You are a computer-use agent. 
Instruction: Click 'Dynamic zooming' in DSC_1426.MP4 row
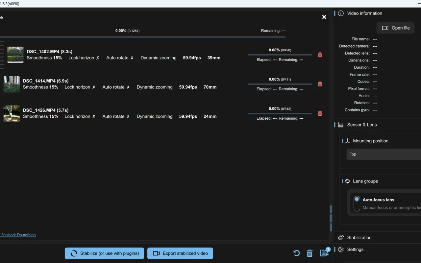coord(155,116)
